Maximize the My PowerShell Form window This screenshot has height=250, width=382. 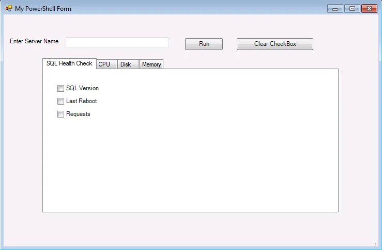(x=352, y=9)
